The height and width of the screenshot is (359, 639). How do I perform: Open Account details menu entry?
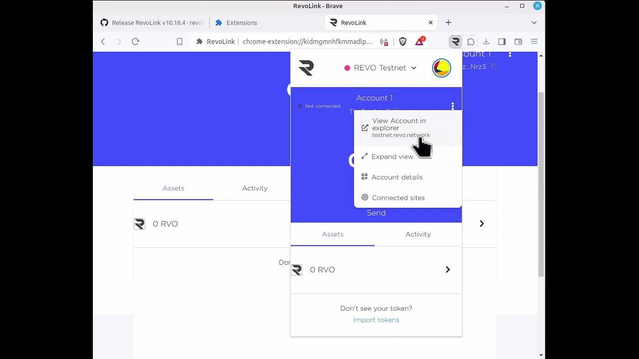click(408, 177)
